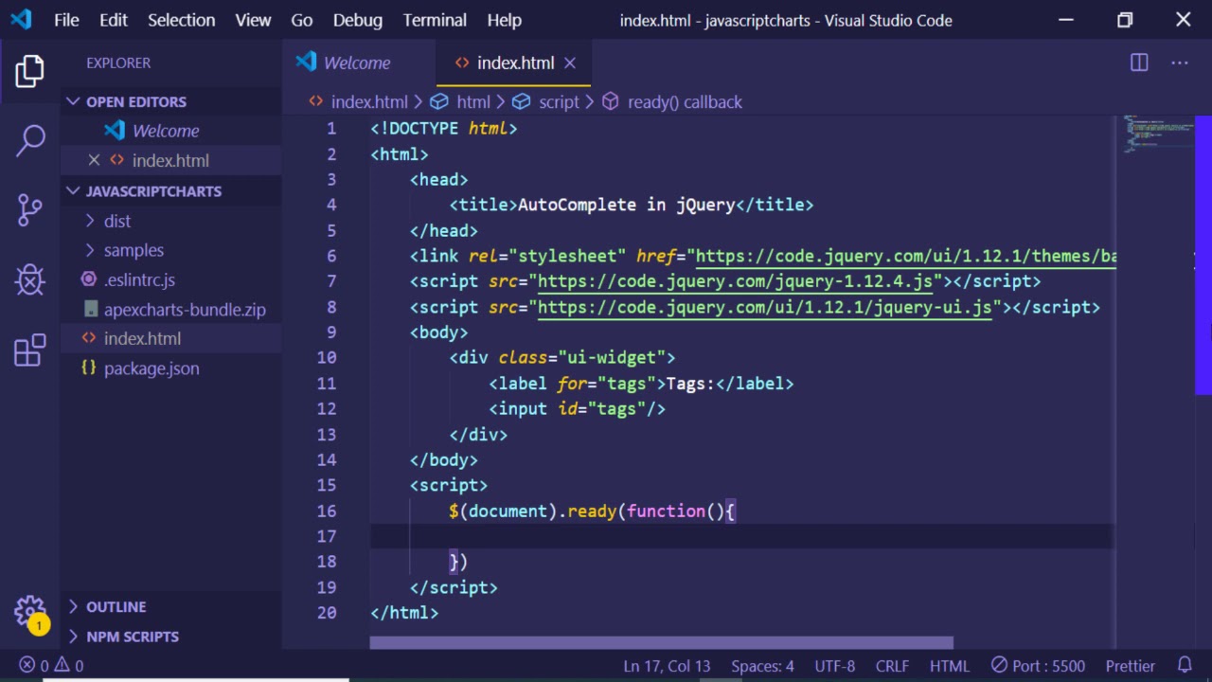Screen dimensions: 1212x682
Task: Expand the dist folder
Action: (x=117, y=221)
